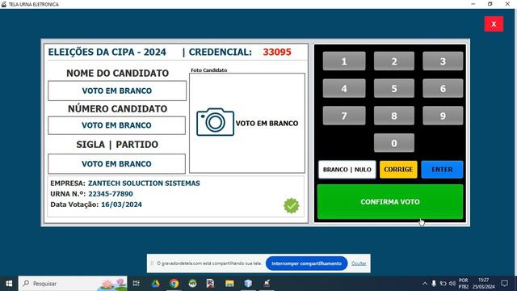Click keypad digit 1
The height and width of the screenshot is (291, 517).
click(x=344, y=61)
